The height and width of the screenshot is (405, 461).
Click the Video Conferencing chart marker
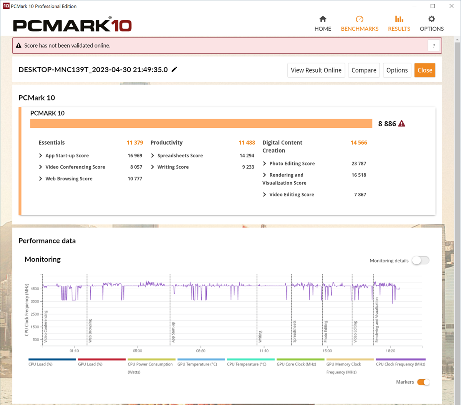coord(46,327)
